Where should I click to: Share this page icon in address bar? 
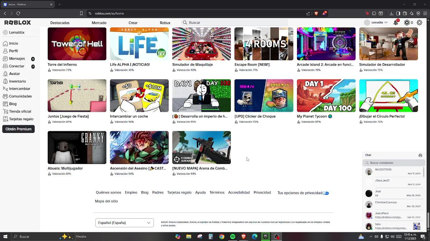click(x=308, y=13)
